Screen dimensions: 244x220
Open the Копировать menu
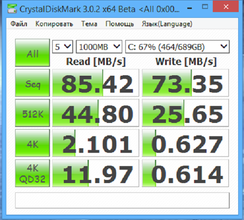pyautogui.click(x=54, y=24)
